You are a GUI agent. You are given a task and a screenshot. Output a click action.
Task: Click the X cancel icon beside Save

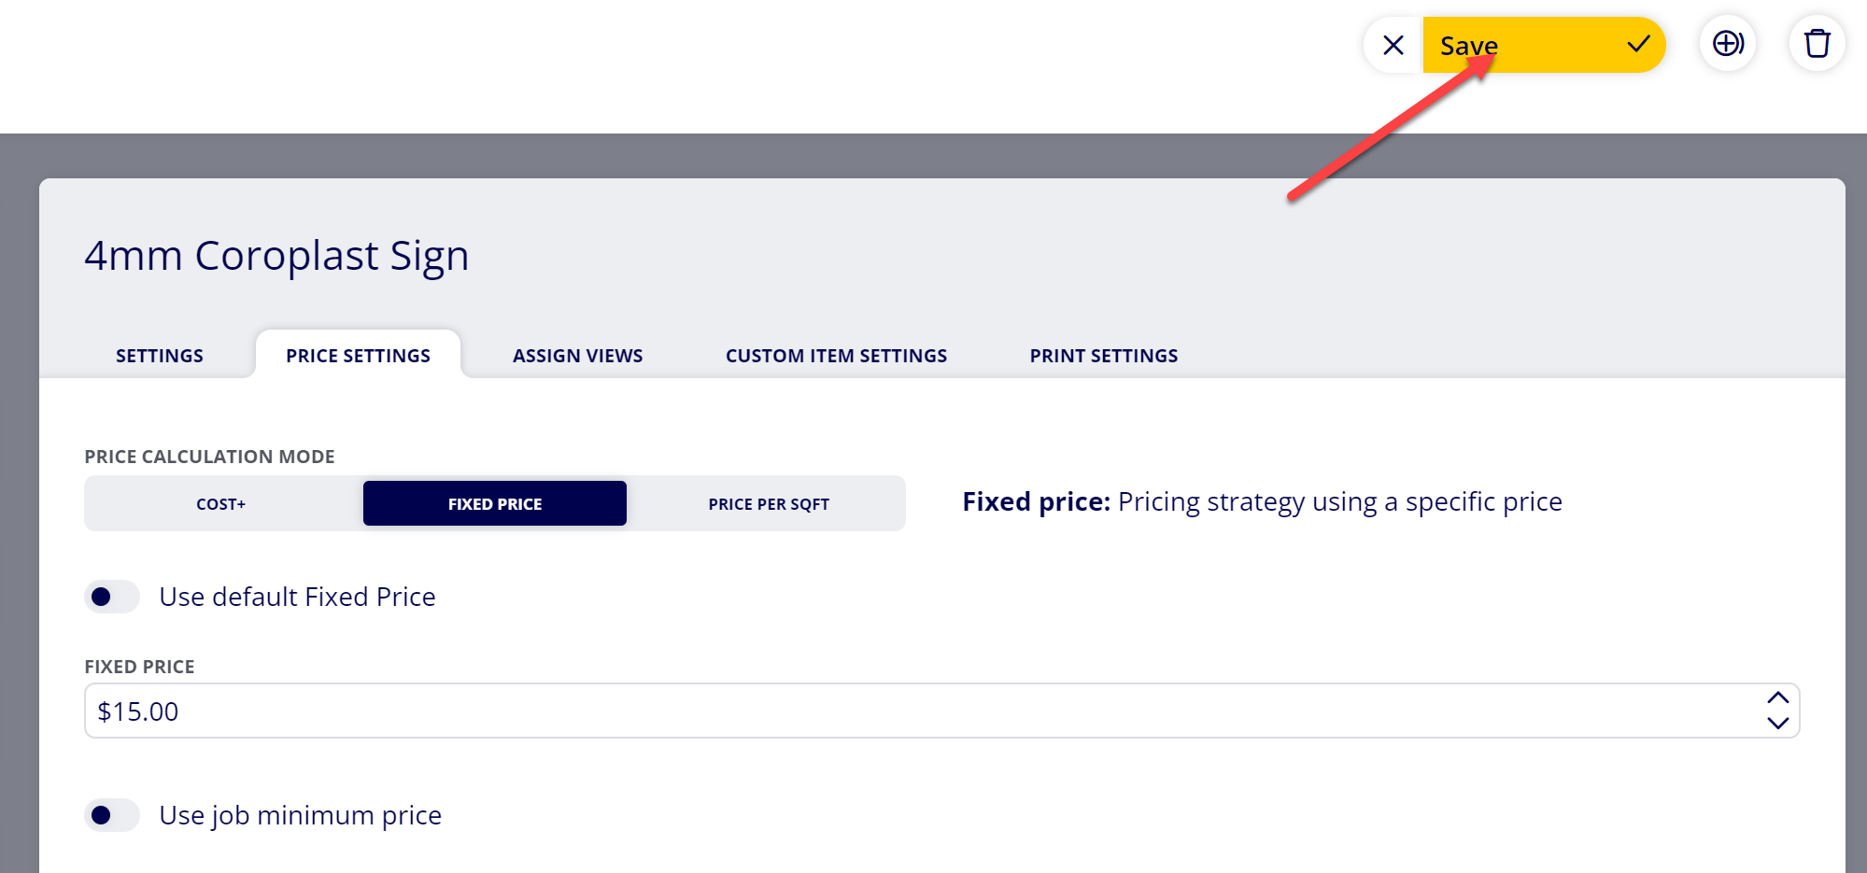point(1393,45)
